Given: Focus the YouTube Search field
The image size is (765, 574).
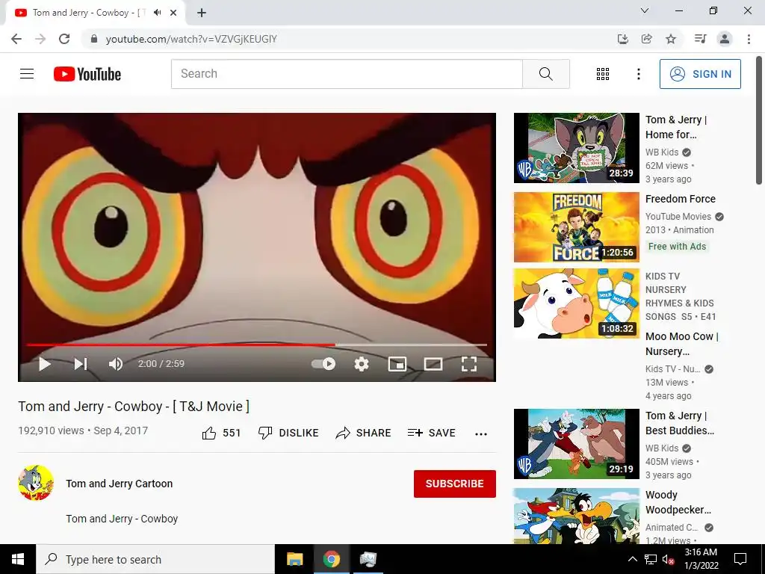Looking at the screenshot, I should pyautogui.click(x=347, y=74).
